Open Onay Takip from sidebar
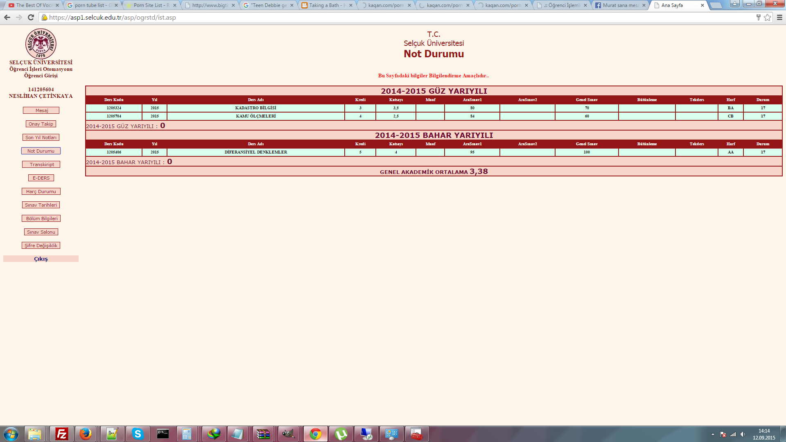Screen dimensions: 786x442 [41, 124]
